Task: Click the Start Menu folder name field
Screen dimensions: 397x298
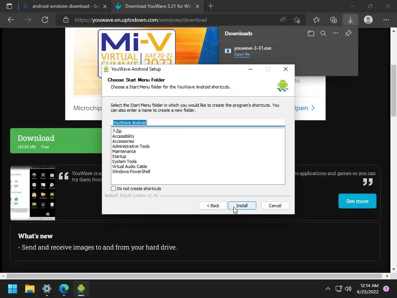Action: [198, 122]
